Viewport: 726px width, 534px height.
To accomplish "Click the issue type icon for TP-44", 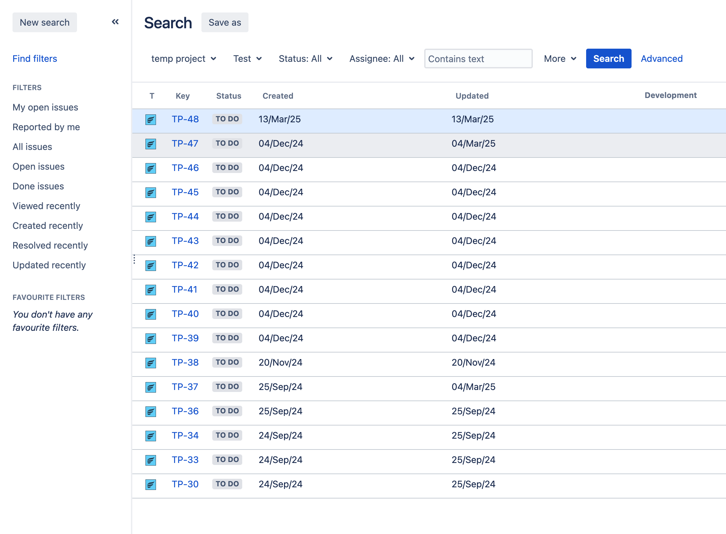I will coord(151,217).
